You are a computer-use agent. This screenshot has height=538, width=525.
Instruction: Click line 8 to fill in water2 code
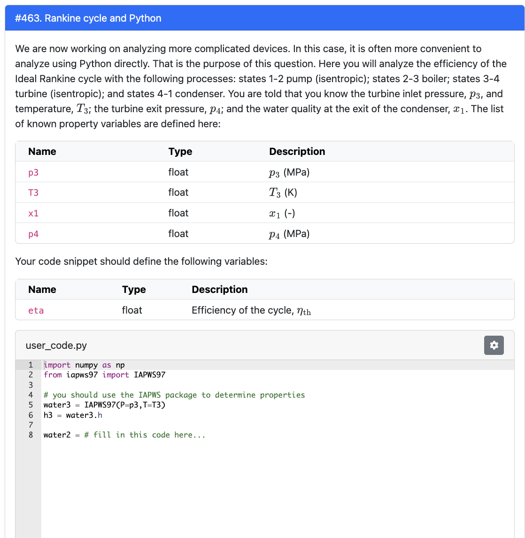[x=124, y=435]
